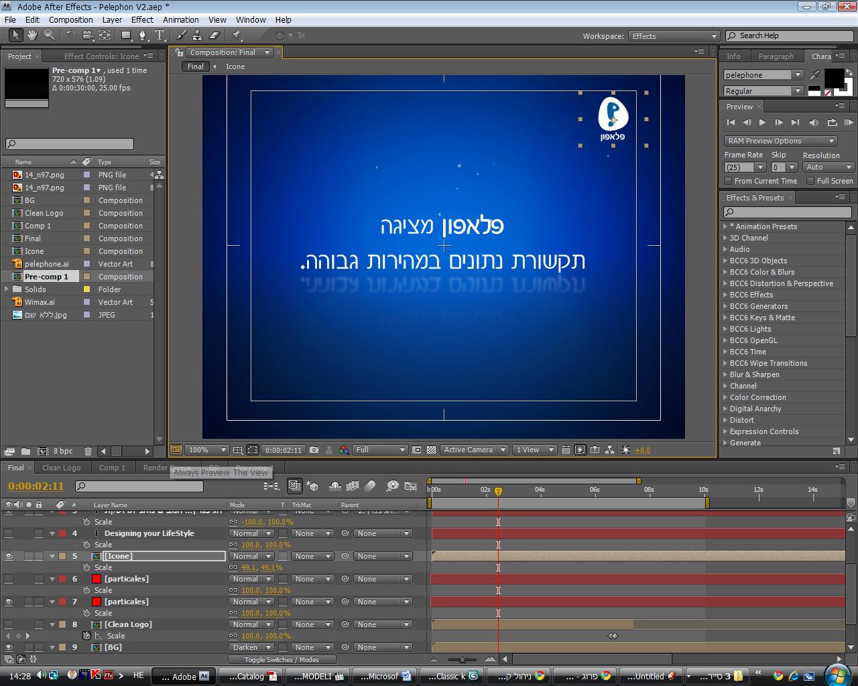Open the resolution dropdown set to Full

380,450
